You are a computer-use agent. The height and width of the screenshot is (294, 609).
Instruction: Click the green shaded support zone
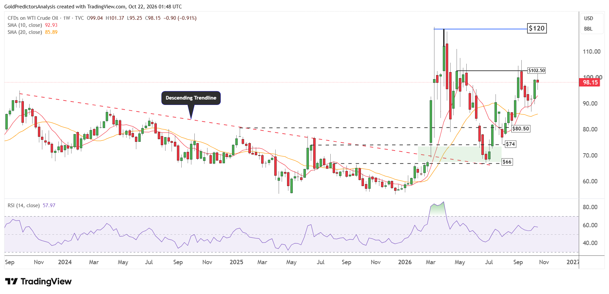coord(460,154)
